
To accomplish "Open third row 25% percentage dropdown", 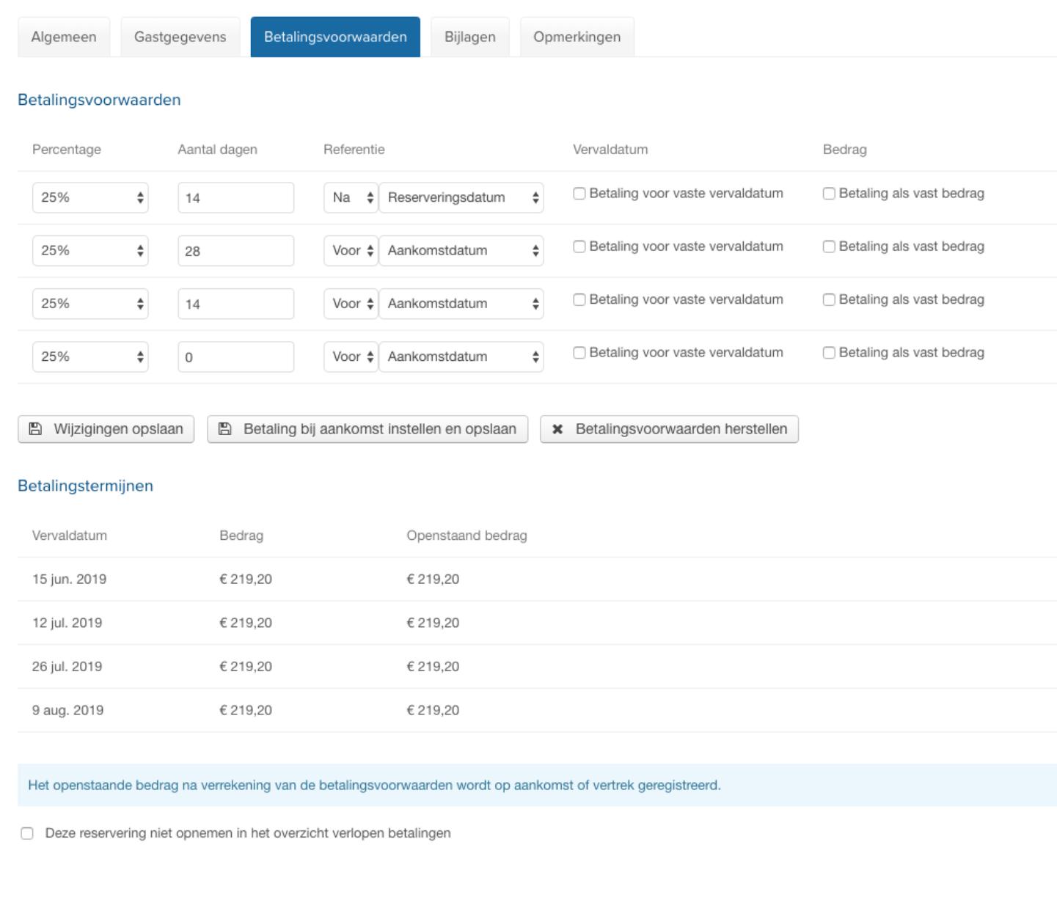I will click(x=90, y=304).
